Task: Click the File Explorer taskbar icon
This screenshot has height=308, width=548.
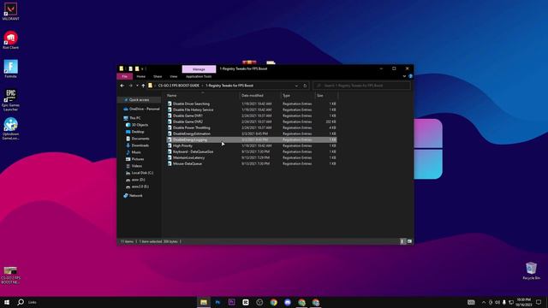Action: pos(204,302)
